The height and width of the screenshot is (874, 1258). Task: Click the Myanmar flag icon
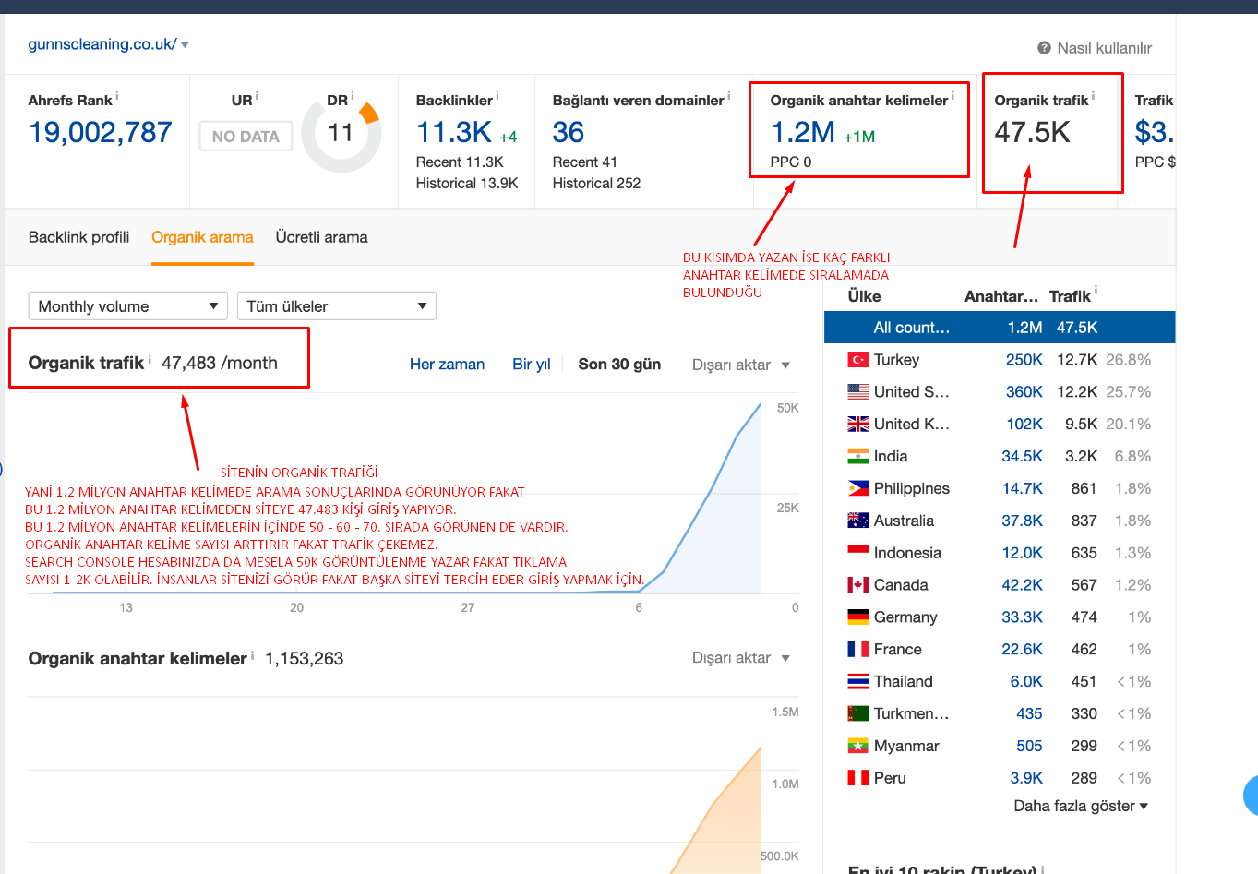tap(858, 746)
